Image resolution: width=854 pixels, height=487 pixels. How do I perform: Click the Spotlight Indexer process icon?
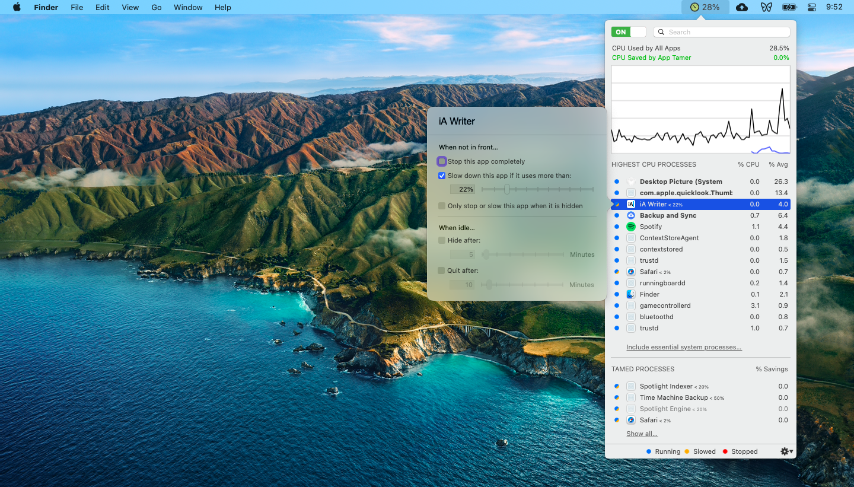coord(631,386)
